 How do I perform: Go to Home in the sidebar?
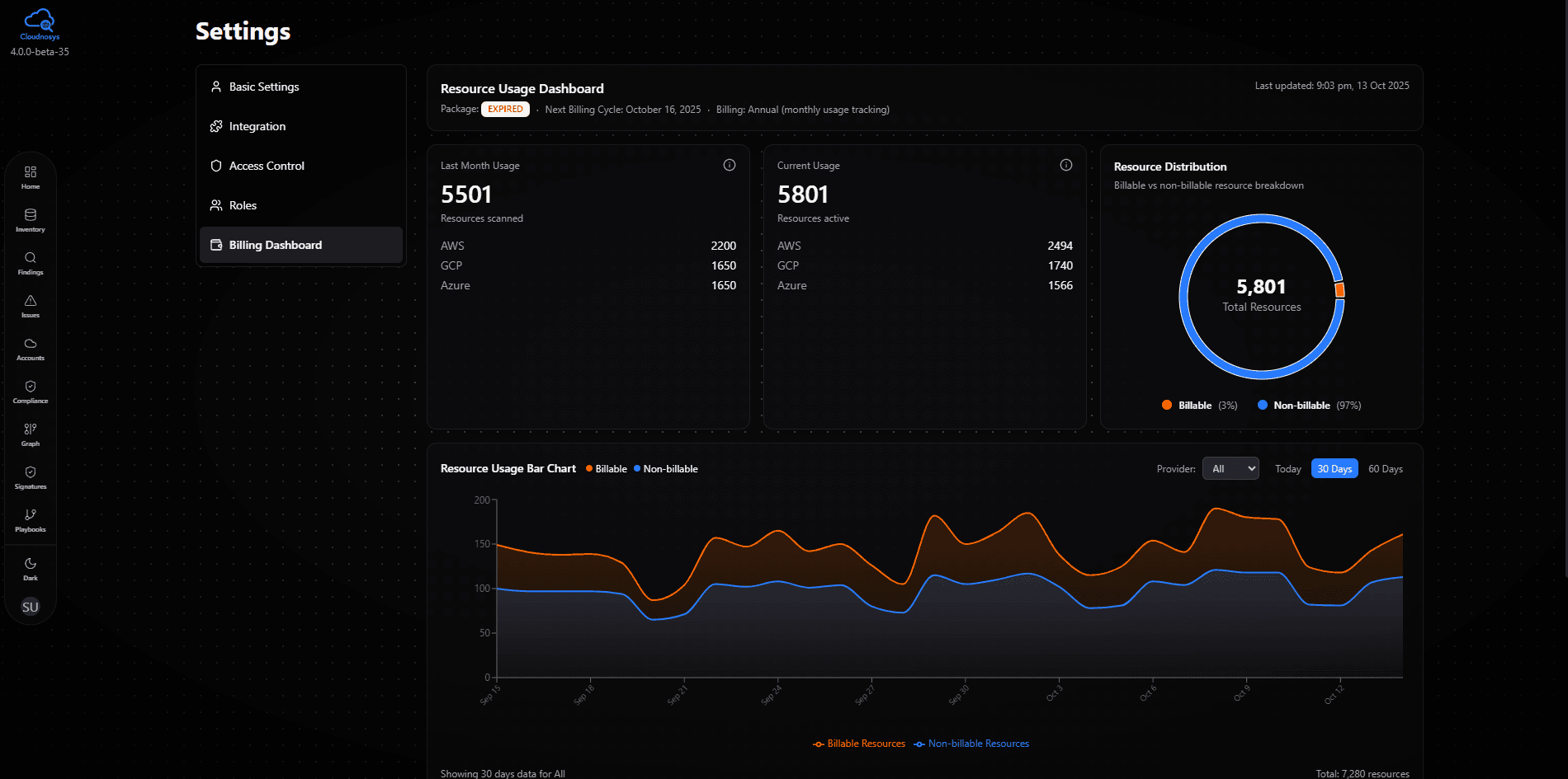click(31, 177)
